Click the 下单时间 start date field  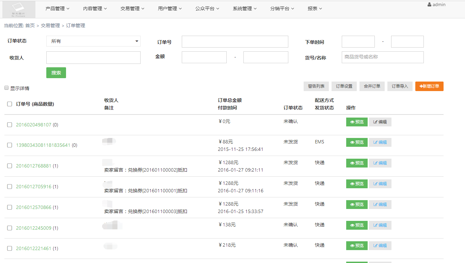coord(358,41)
